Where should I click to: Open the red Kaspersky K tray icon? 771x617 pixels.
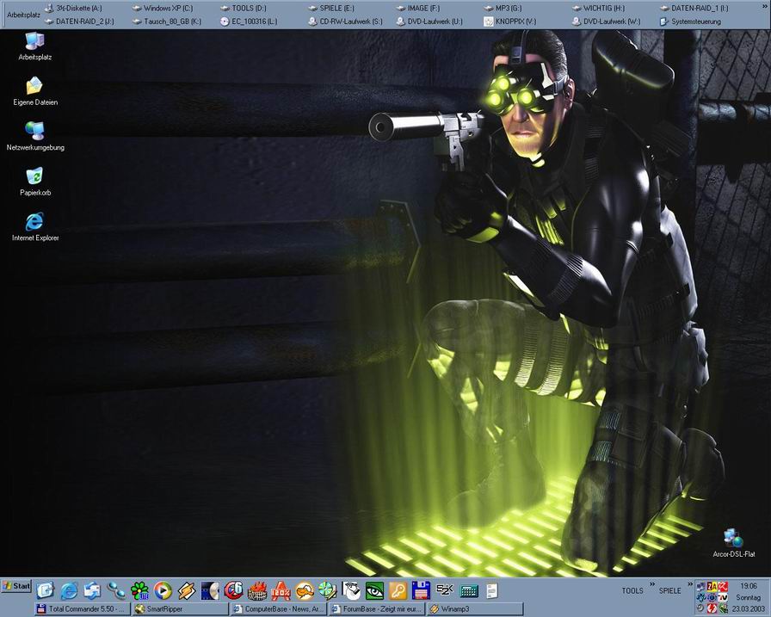pos(724,587)
